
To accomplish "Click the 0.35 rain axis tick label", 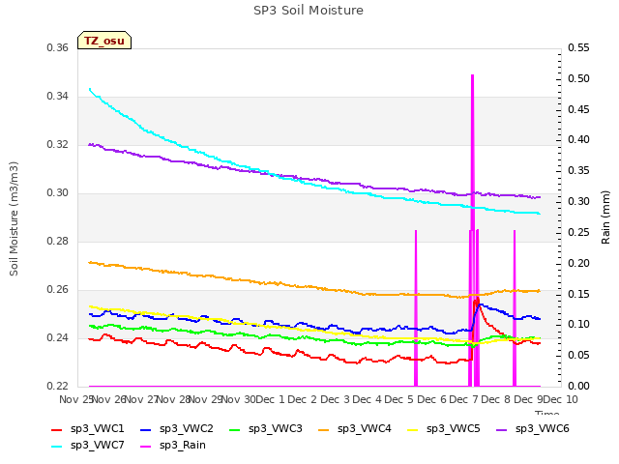I will [x=578, y=171].
